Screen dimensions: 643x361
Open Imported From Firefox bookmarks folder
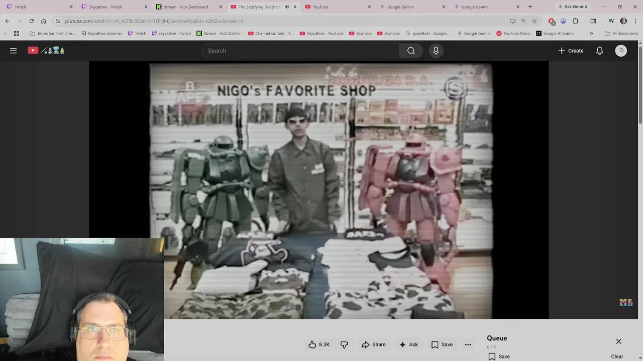52,34
